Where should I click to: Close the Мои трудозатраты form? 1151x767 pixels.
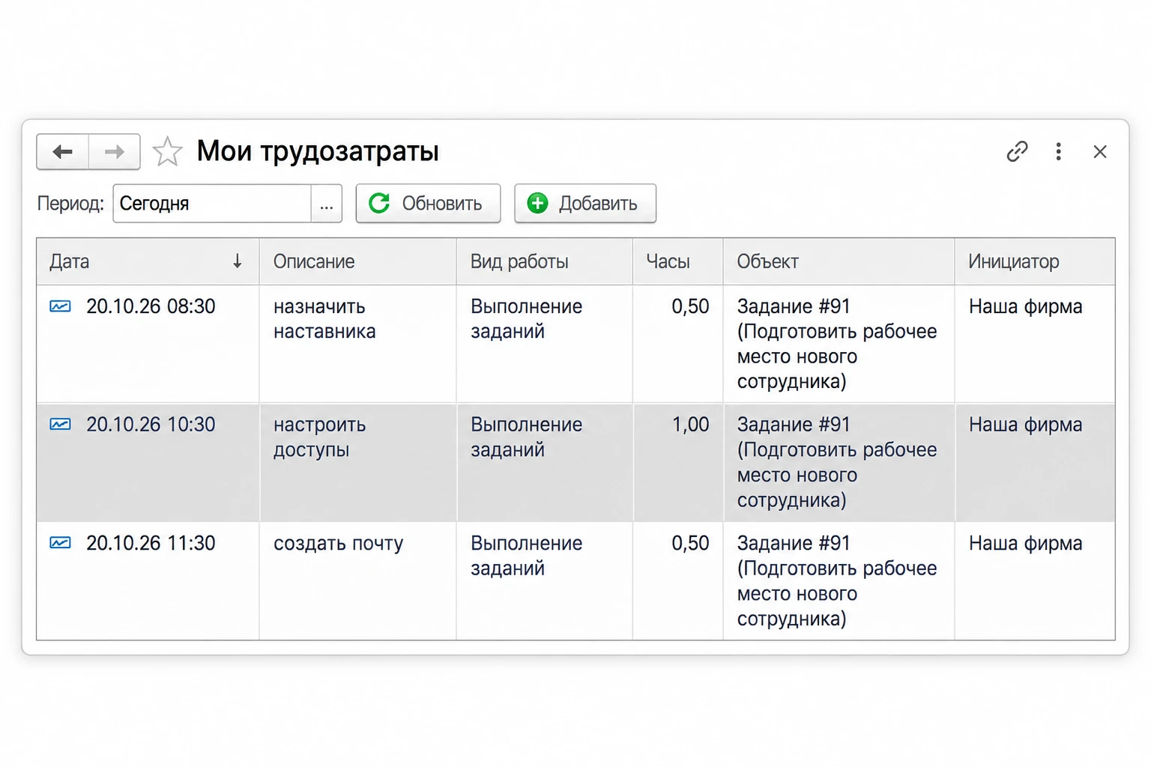pyautogui.click(x=1100, y=151)
